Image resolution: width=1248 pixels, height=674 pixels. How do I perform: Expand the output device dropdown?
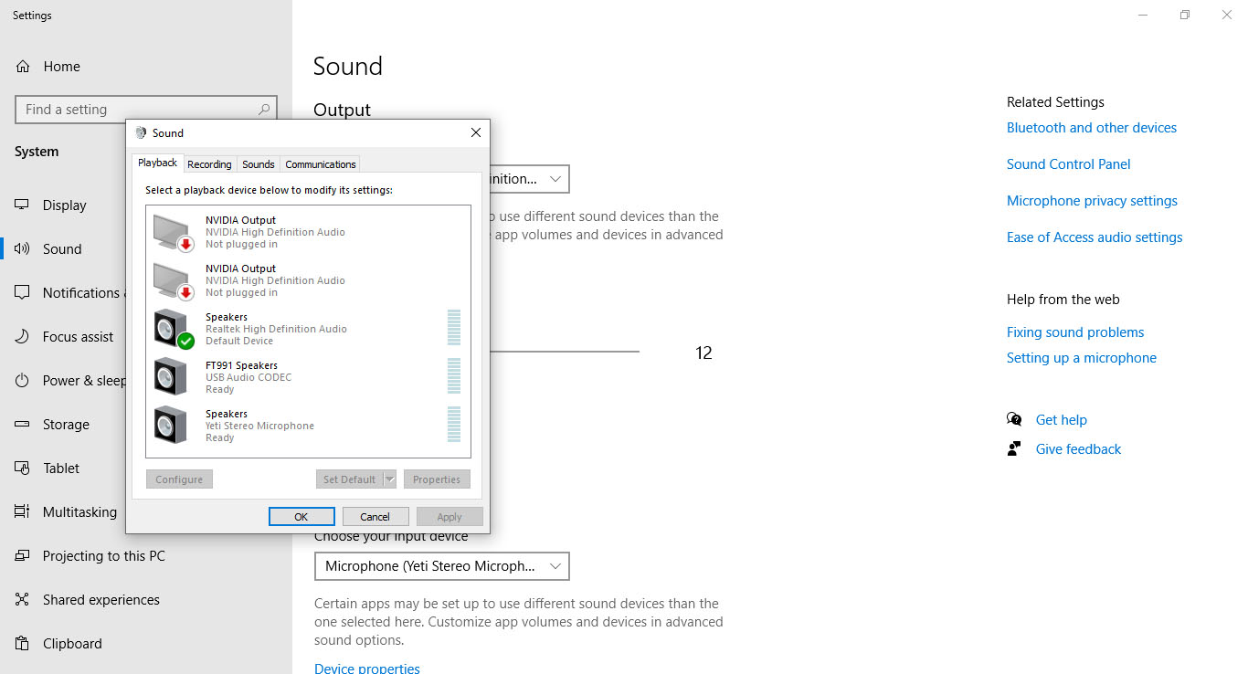coord(555,179)
